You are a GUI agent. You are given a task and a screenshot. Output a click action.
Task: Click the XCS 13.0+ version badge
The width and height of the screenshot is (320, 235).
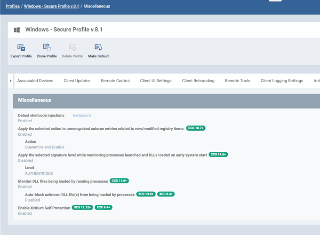click(146, 194)
